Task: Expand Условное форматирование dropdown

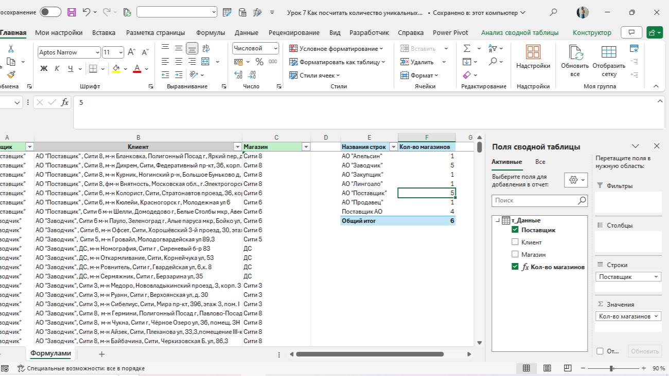Action: (337, 49)
